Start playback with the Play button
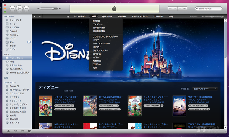The width and height of the screenshot is (229, 137). coord(19,9)
